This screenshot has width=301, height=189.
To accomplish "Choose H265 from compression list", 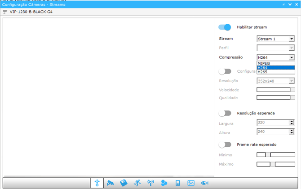I will click(275, 72).
